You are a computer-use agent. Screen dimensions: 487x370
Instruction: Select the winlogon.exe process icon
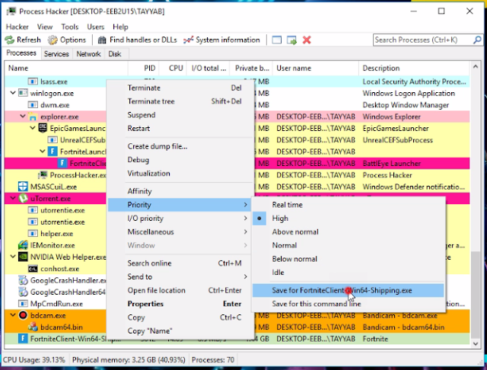pyautogui.click(x=23, y=93)
